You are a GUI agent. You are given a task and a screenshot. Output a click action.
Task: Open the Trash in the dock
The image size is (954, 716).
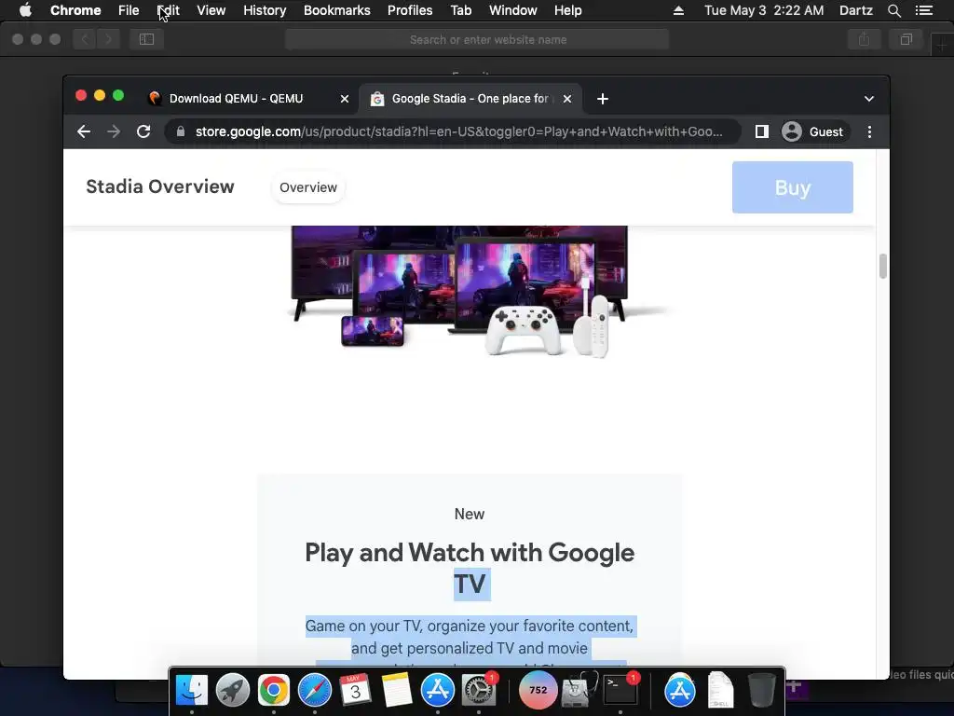(x=761, y=690)
